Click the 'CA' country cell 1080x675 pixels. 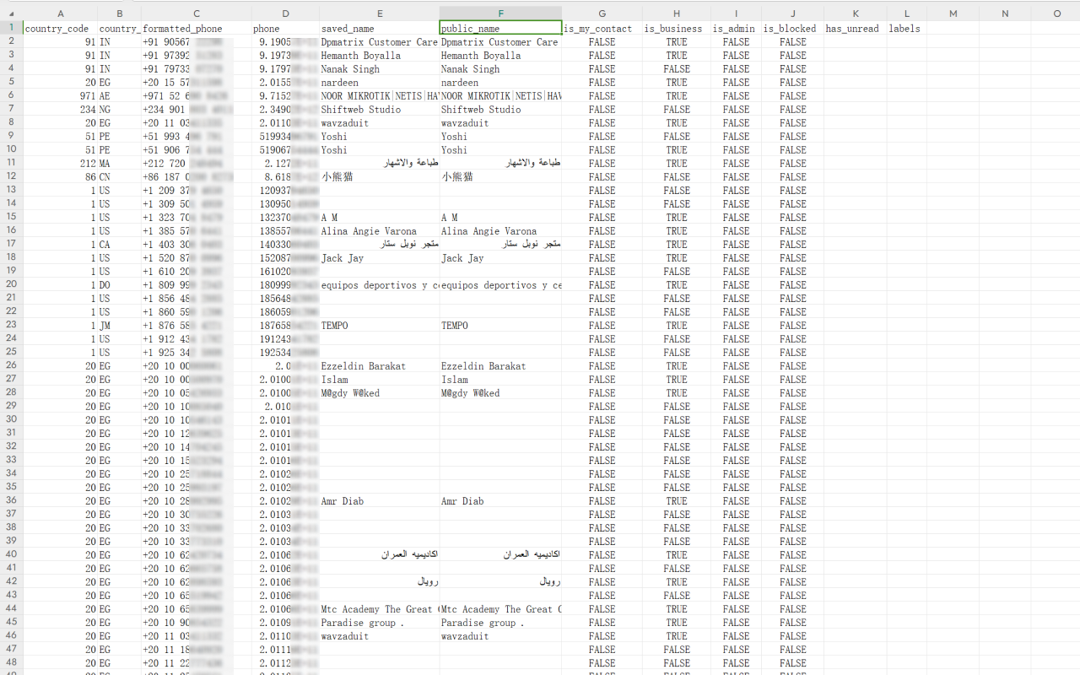coord(119,245)
